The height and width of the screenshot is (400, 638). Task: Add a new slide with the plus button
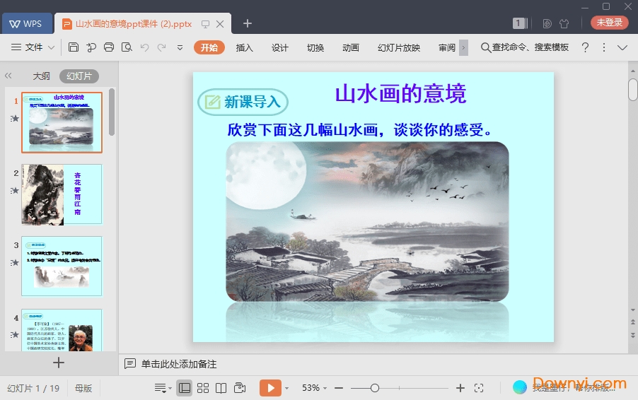59,363
